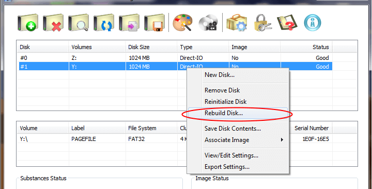
Task: Click the disk search icon with magnifying glass
Action: click(x=79, y=23)
